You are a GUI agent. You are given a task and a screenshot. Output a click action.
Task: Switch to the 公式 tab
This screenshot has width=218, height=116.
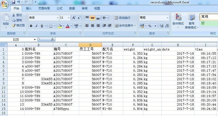60,8
